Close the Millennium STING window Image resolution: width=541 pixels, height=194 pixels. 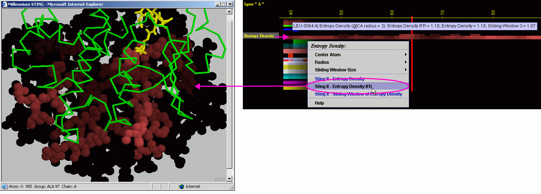tap(230, 4)
